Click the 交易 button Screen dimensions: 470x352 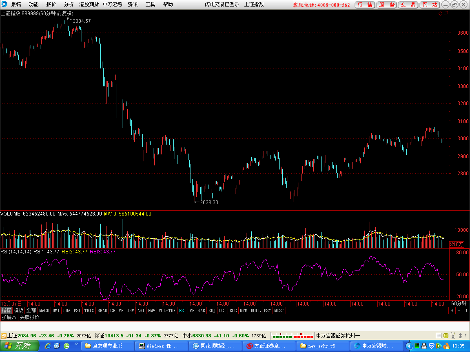pos(408,4)
